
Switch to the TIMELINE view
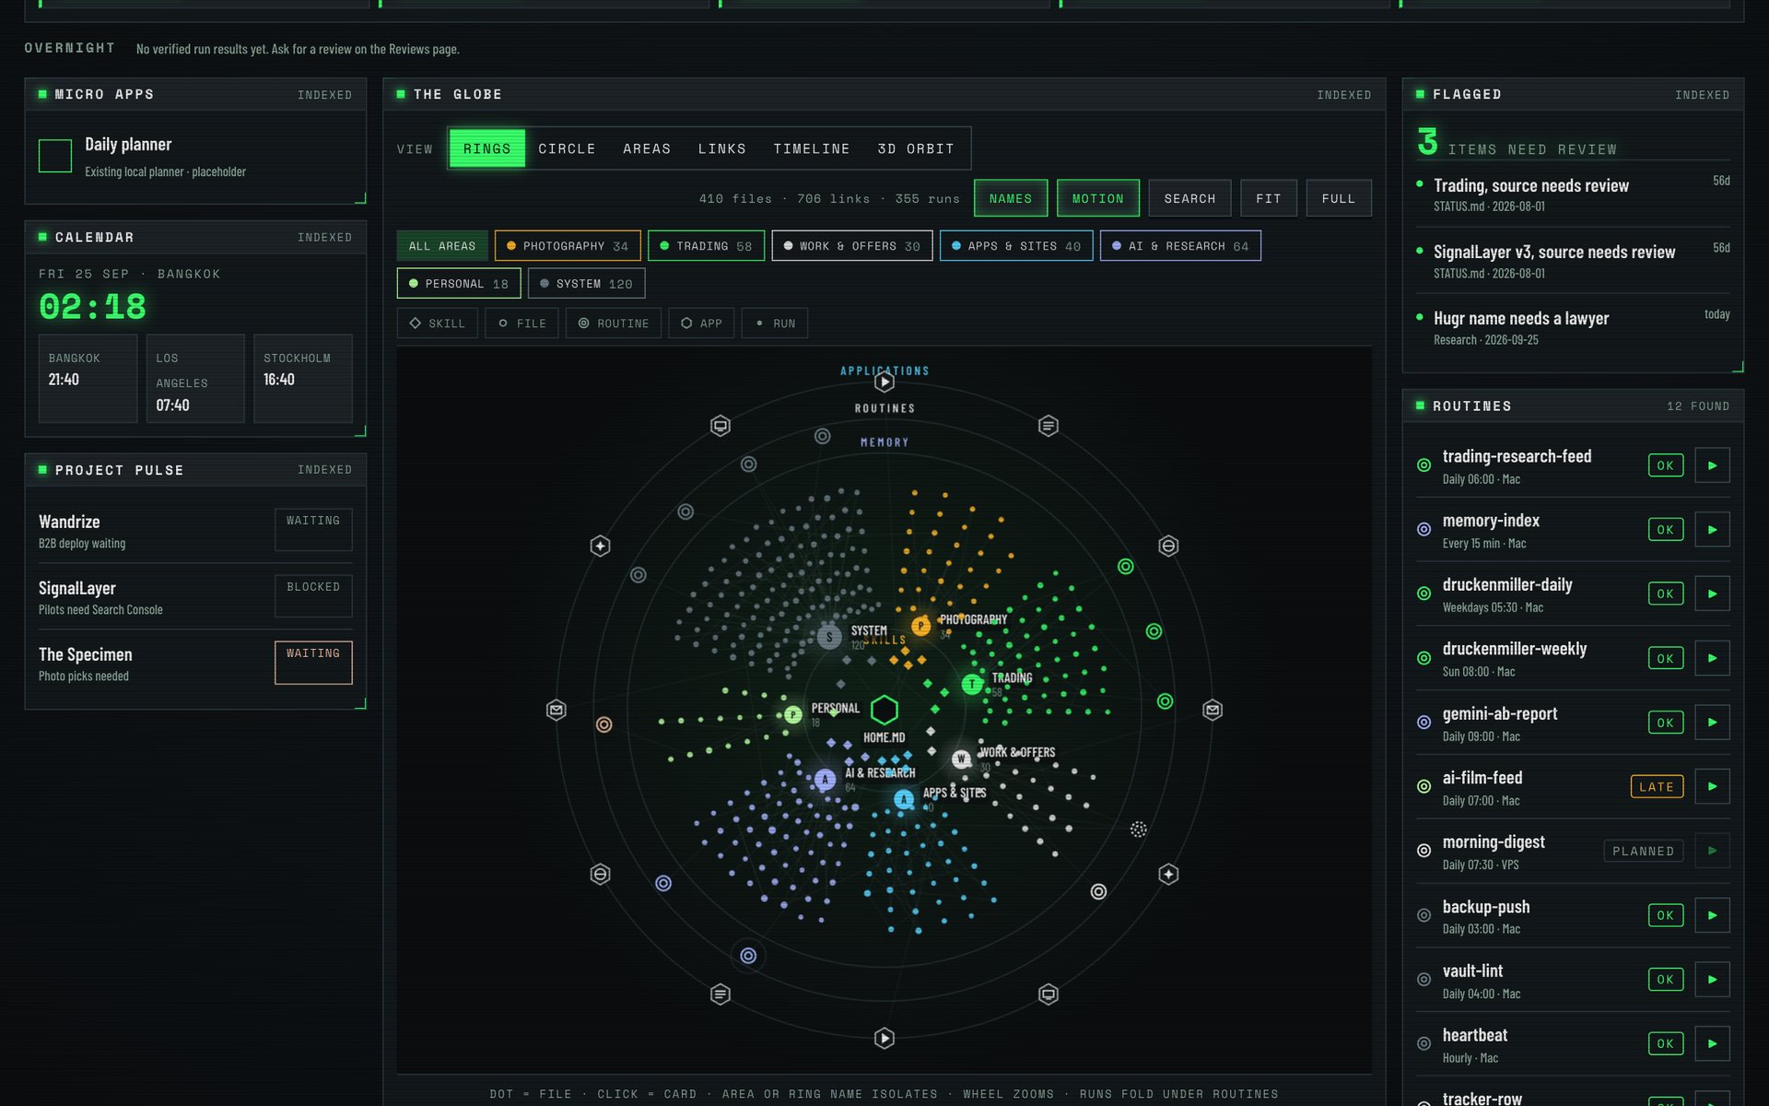(812, 148)
